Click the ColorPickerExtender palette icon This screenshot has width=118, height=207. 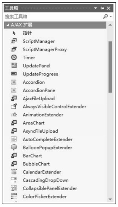tap(14, 196)
